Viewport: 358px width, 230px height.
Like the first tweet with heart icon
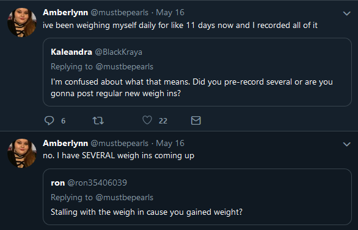pos(147,120)
